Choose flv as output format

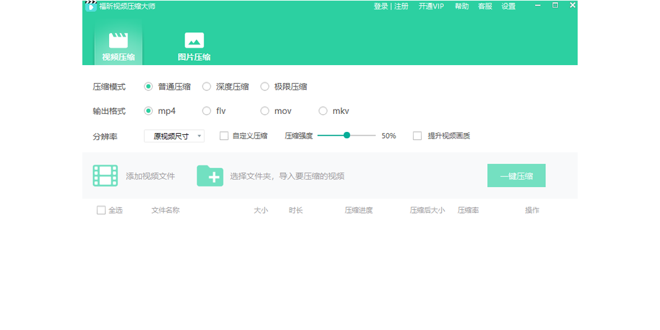coord(207,111)
